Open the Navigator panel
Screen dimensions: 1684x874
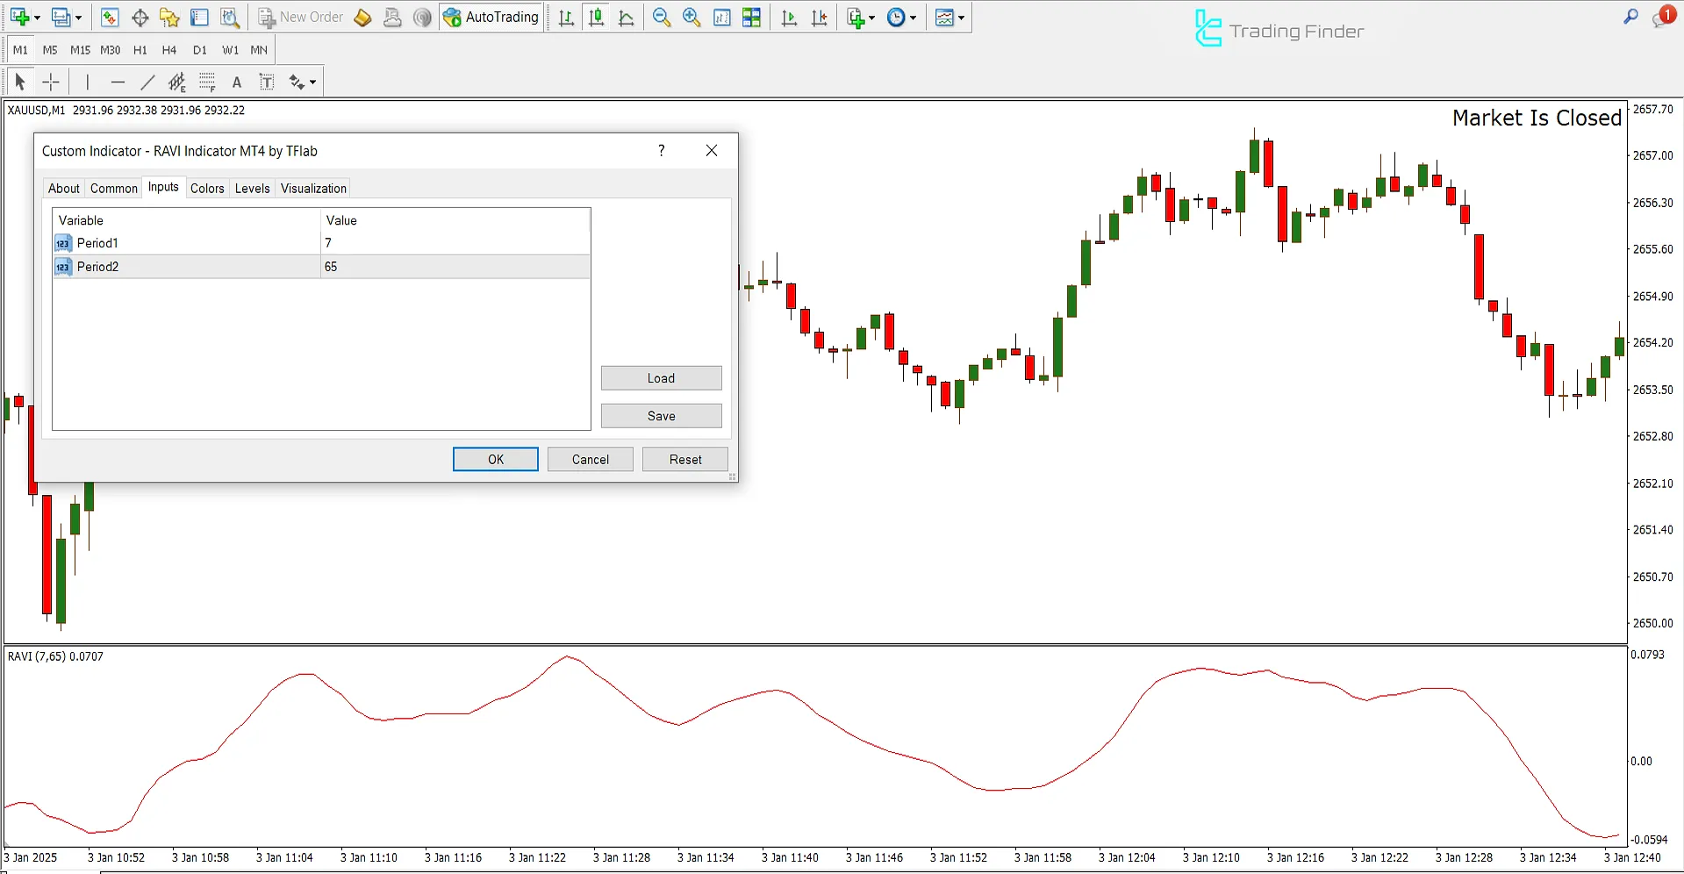click(x=169, y=17)
